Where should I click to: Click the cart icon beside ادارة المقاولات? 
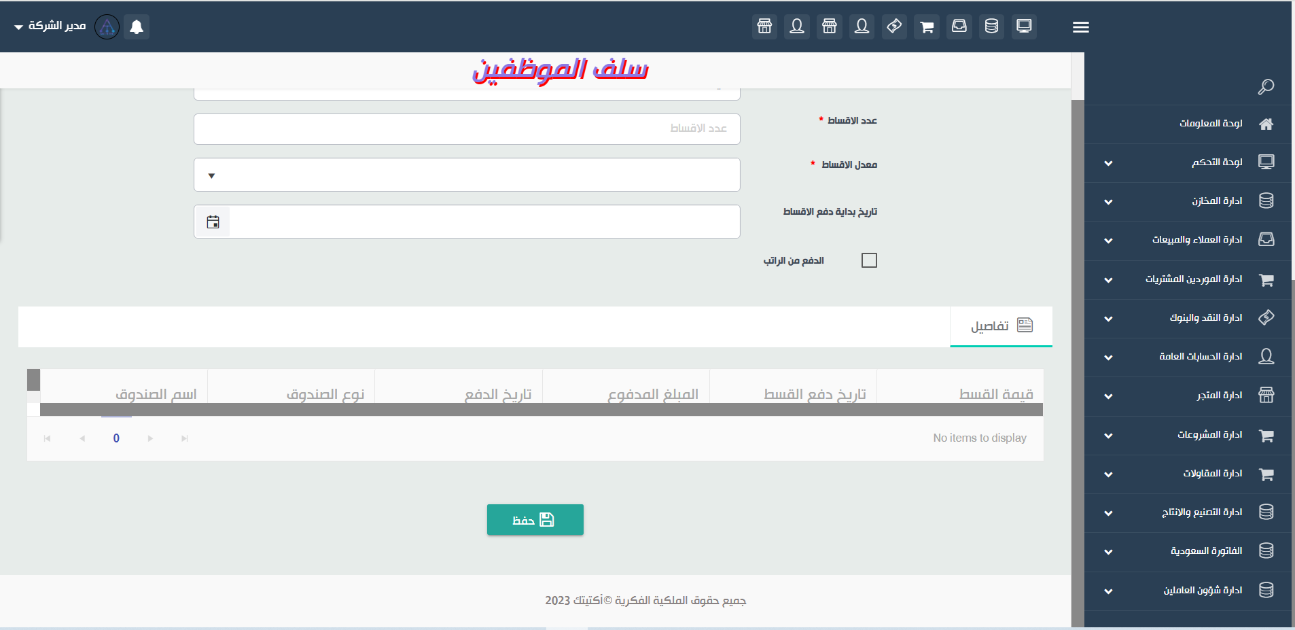pos(1266,474)
